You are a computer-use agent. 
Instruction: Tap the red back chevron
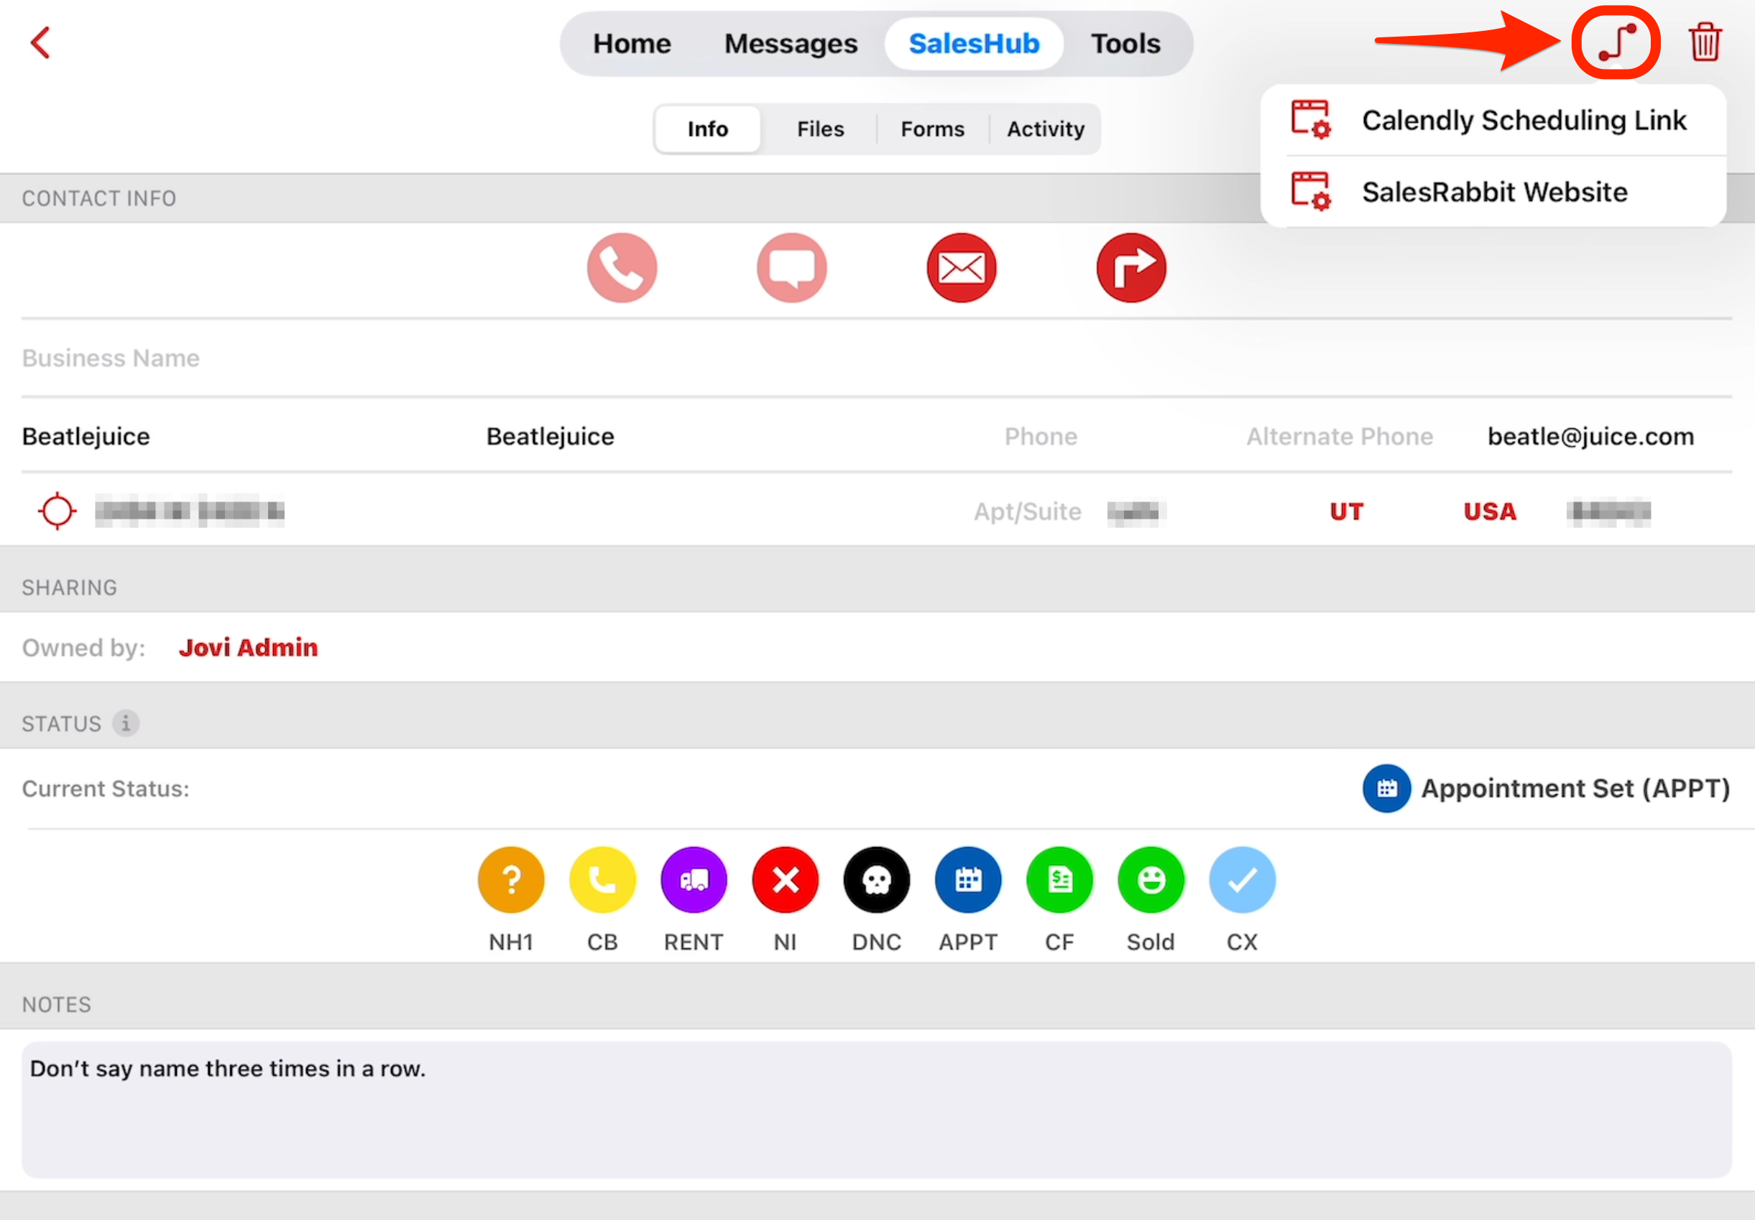pos(40,43)
